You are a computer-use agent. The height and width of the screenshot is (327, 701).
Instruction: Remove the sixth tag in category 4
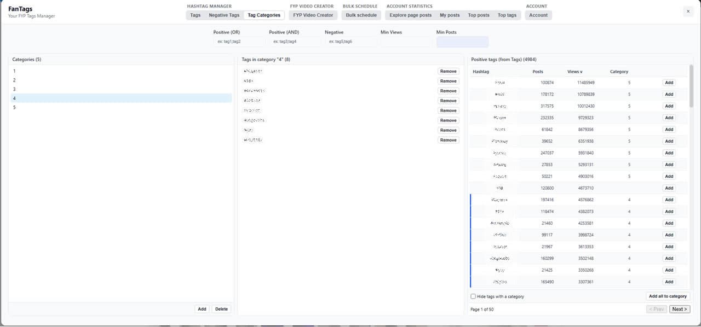click(x=448, y=120)
